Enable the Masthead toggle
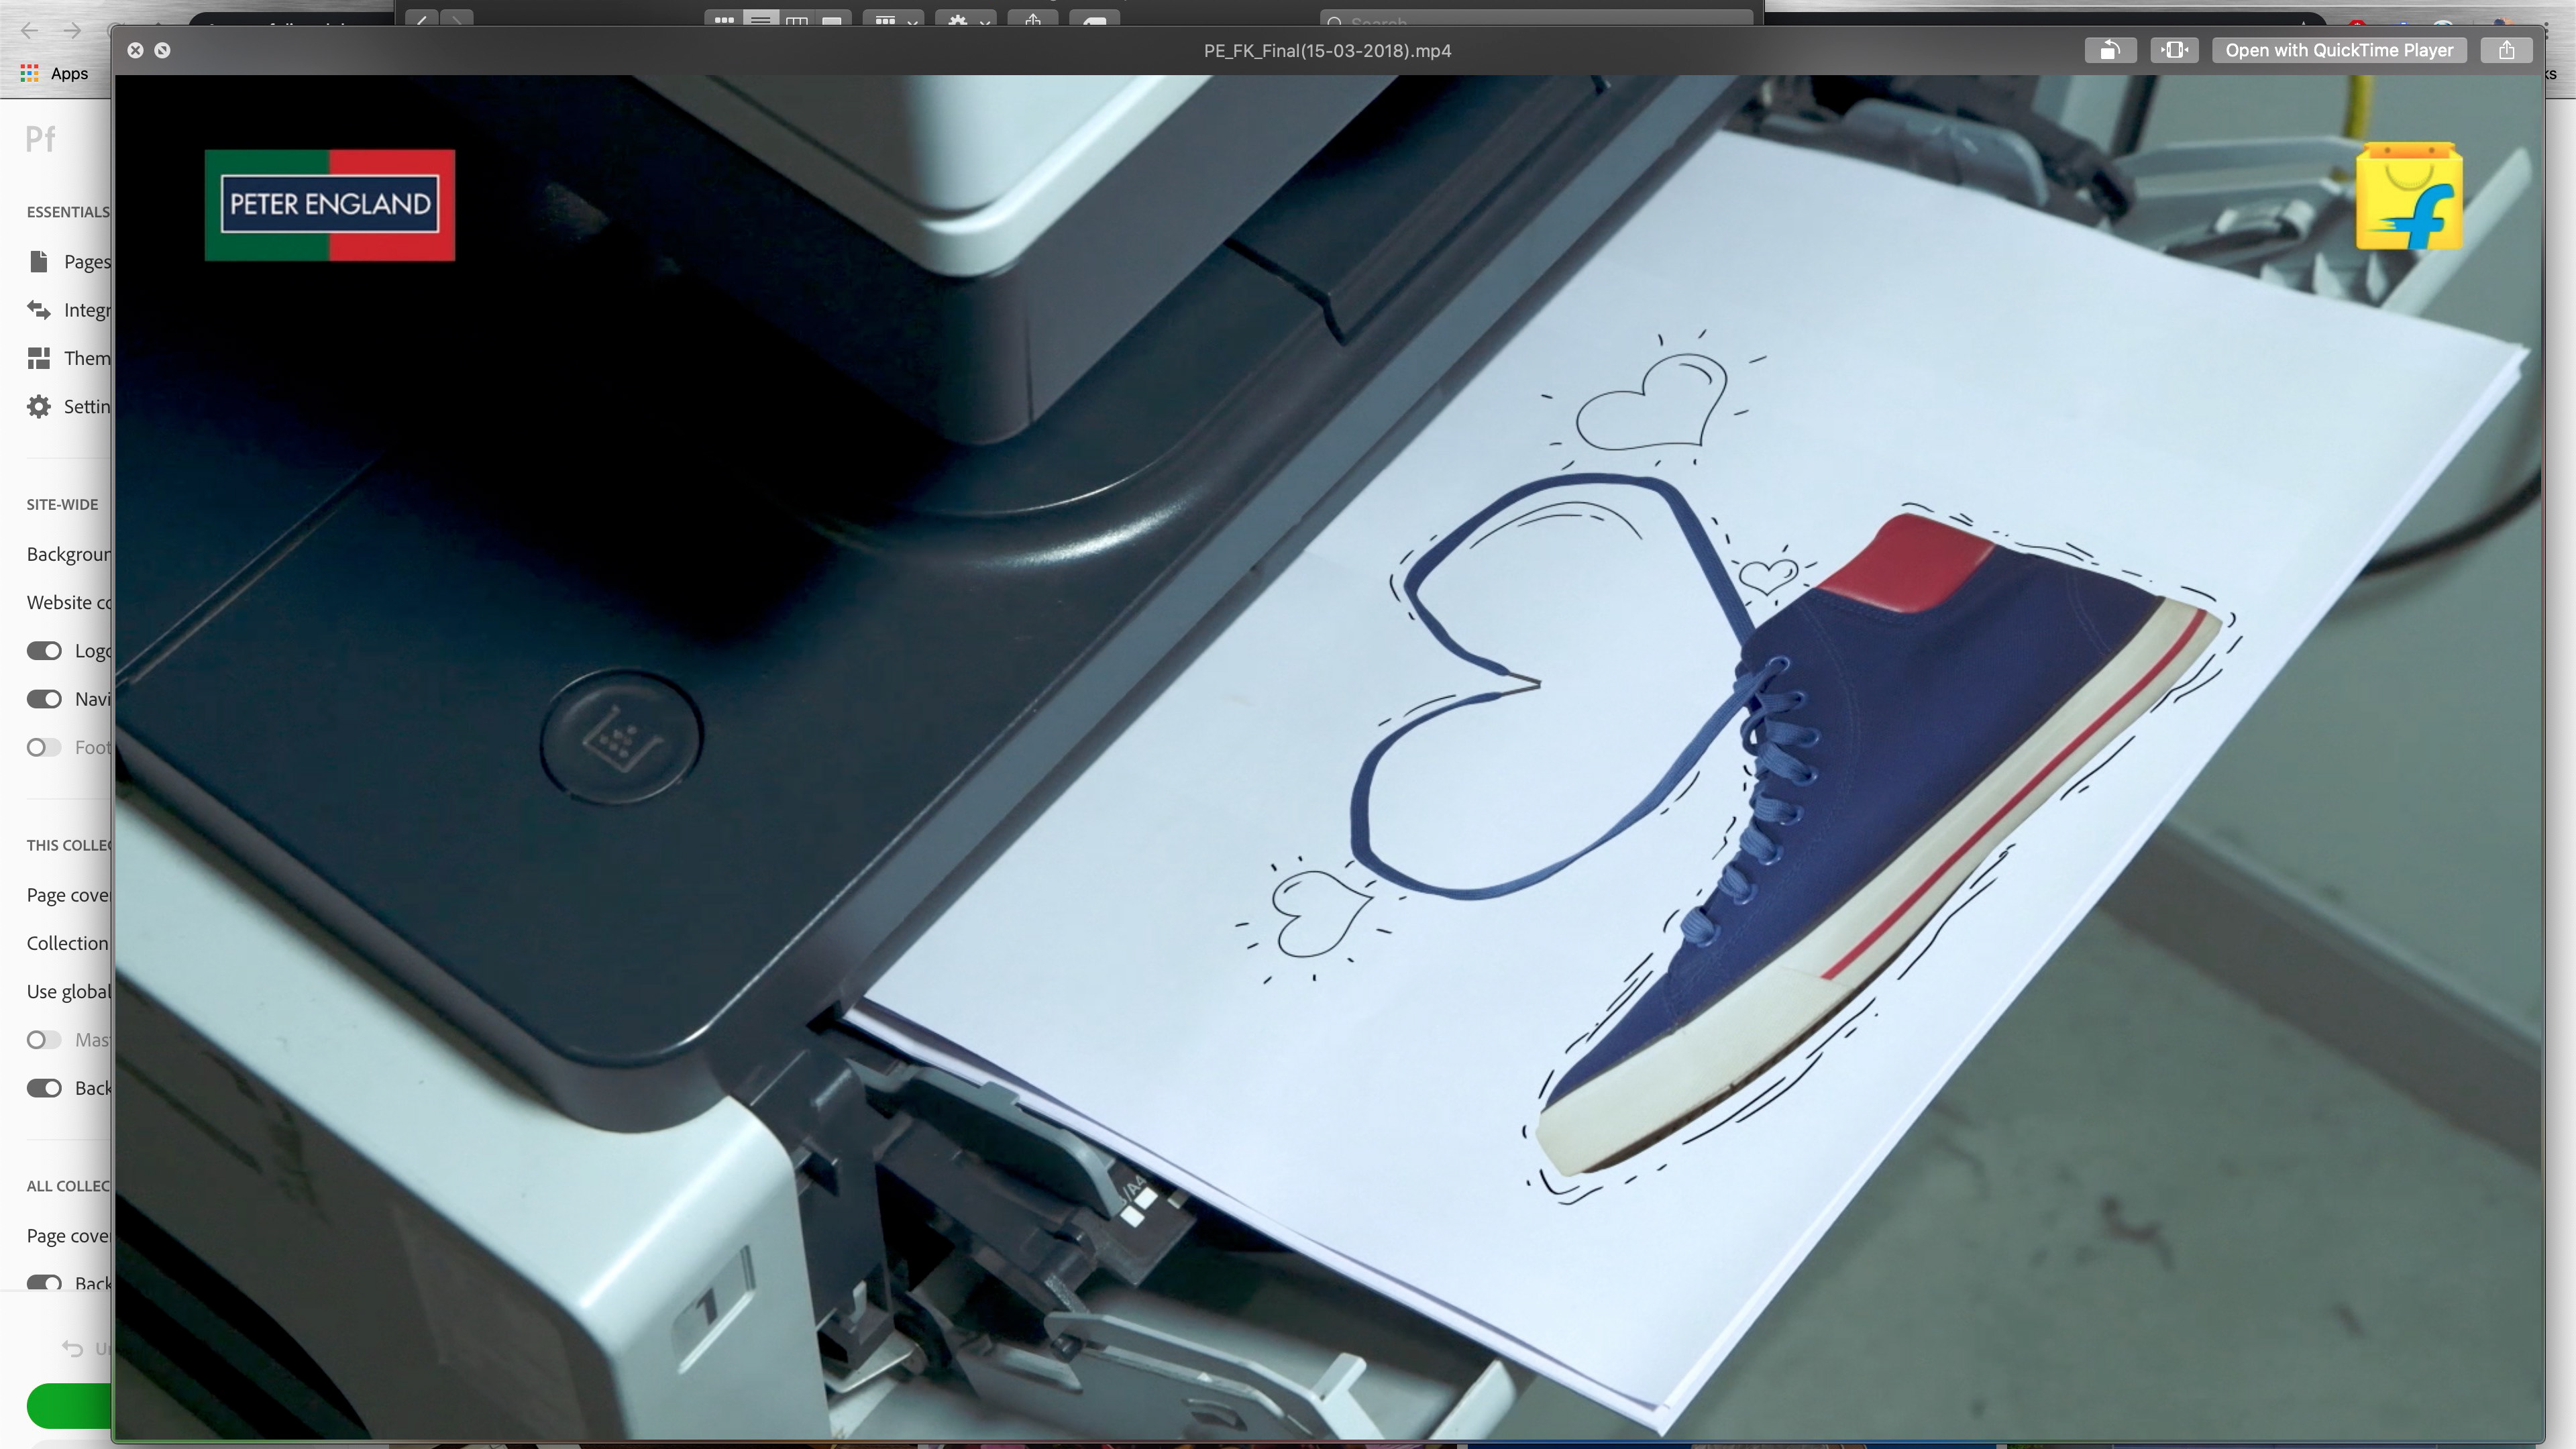Screen dimensions: 2576x1449 point(44,1040)
